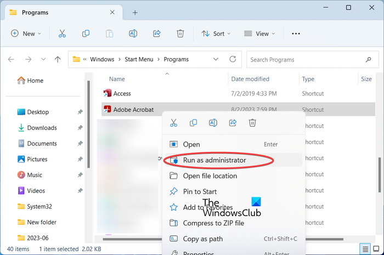The width and height of the screenshot is (384, 255).
Task: Switch to large thumbnails view in the status bar
Action: pos(376,249)
